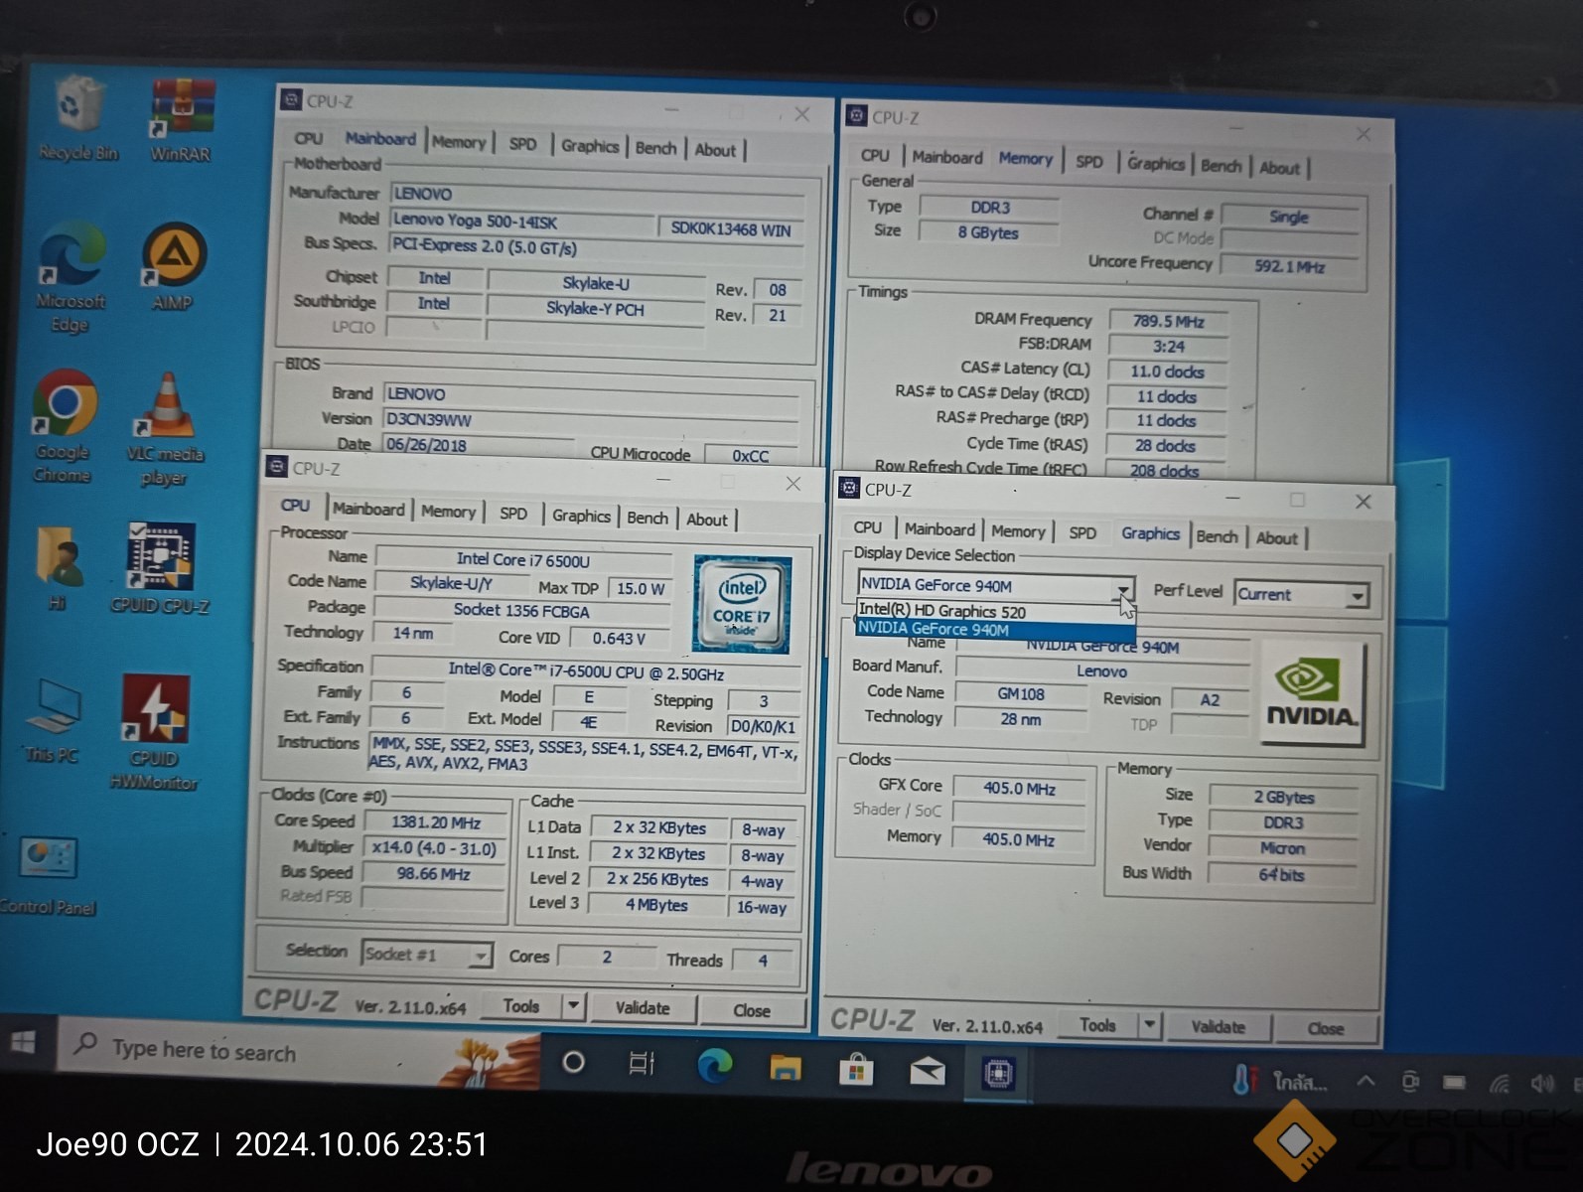Open File Explorer from the taskbar
This screenshot has height=1192, width=1583.
(x=786, y=1068)
